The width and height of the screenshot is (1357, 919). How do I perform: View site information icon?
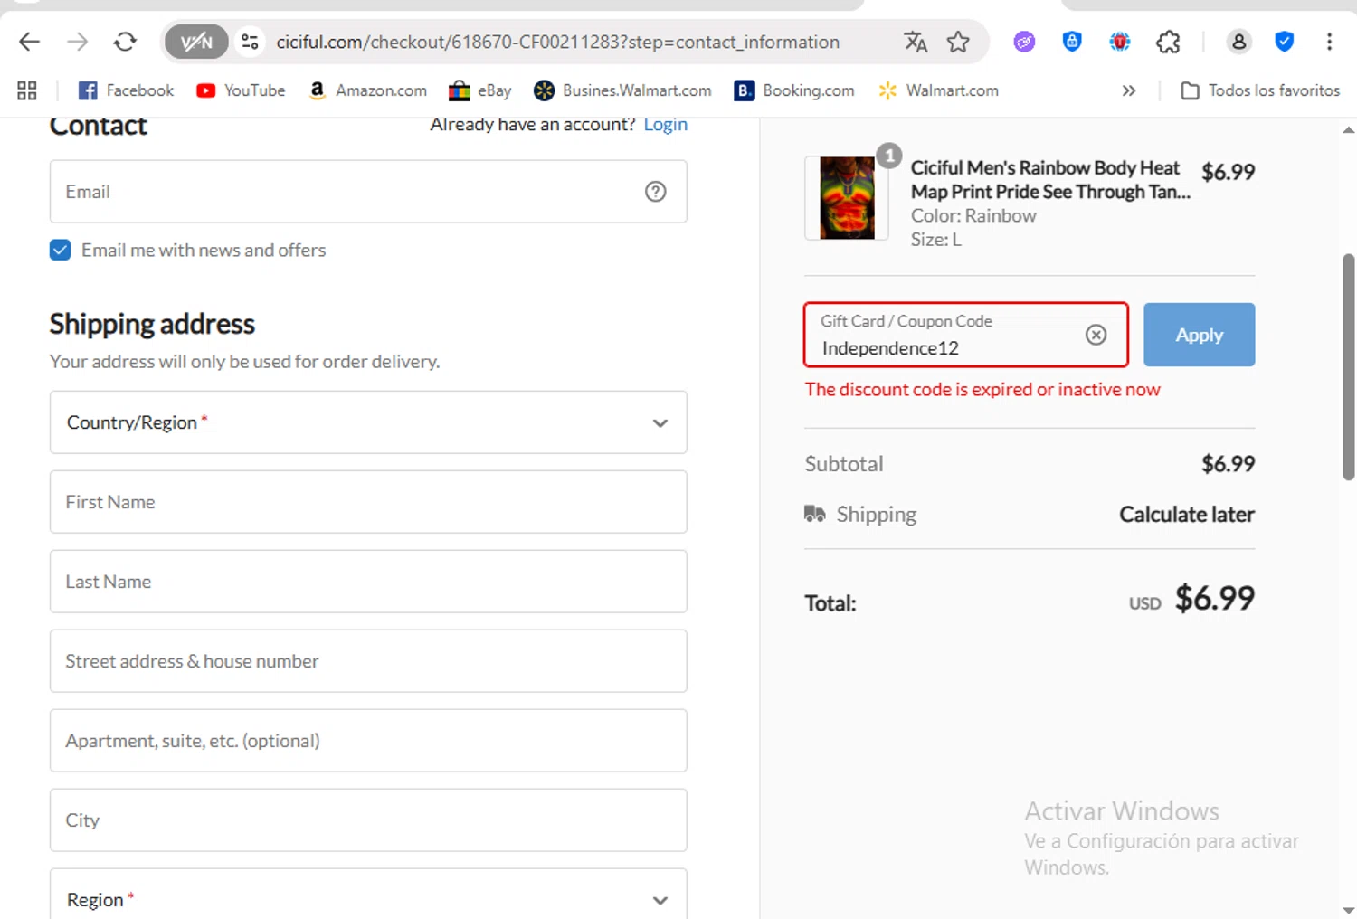[250, 42]
